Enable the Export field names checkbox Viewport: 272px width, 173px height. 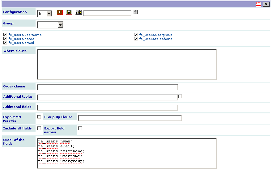tap(80, 128)
